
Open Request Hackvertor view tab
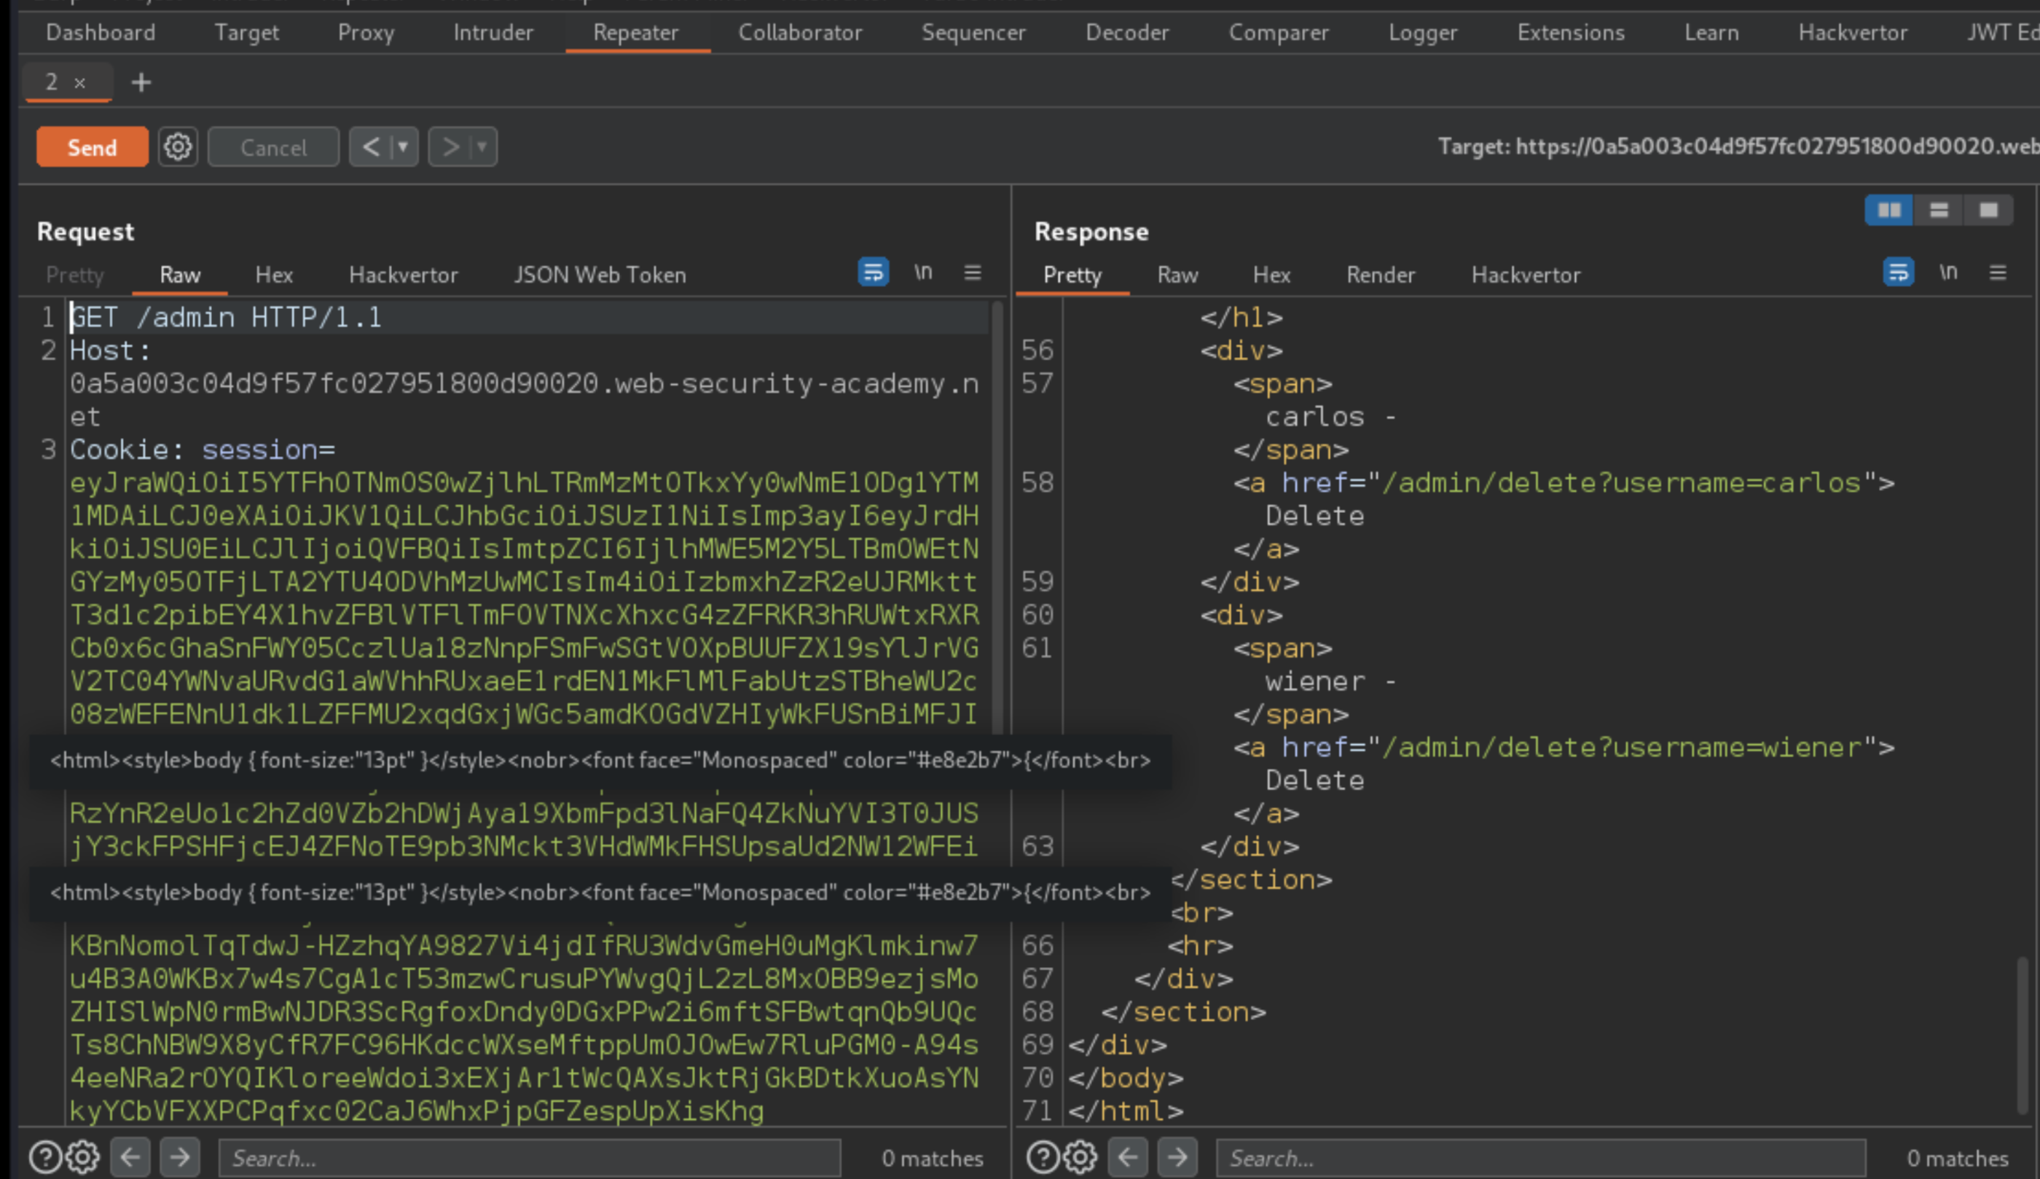pyautogui.click(x=403, y=275)
